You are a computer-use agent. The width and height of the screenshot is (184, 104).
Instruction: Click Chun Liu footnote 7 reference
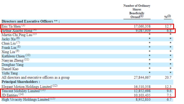point(18,42)
